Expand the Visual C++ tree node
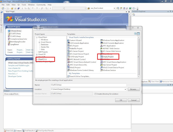 click(37, 59)
